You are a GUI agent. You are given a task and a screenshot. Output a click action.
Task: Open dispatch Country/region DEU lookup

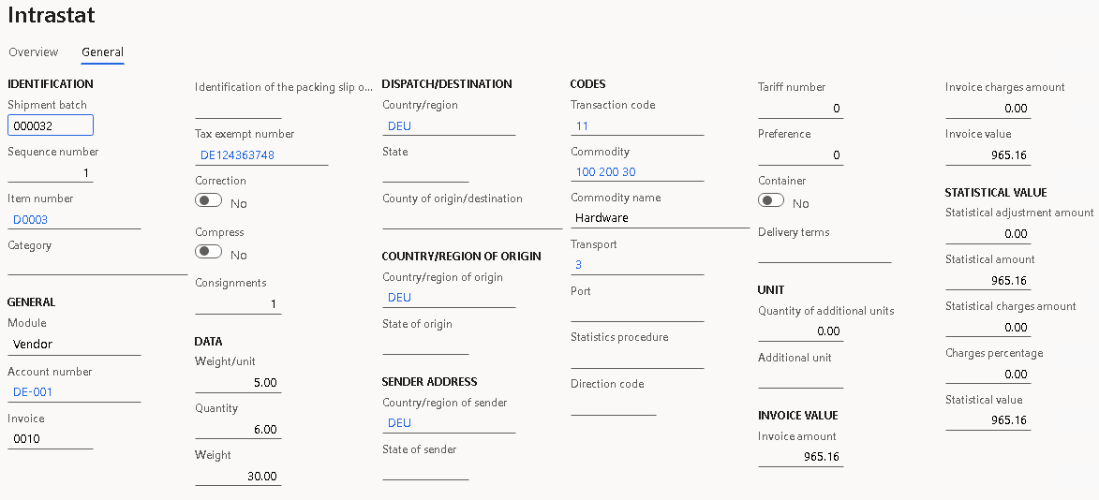pyautogui.click(x=449, y=126)
